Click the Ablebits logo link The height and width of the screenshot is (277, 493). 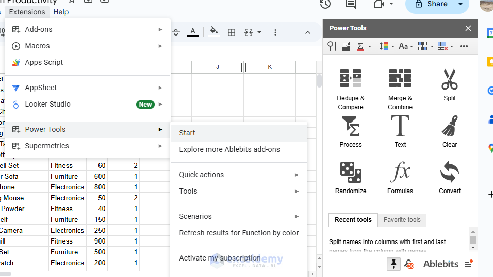pos(441,264)
